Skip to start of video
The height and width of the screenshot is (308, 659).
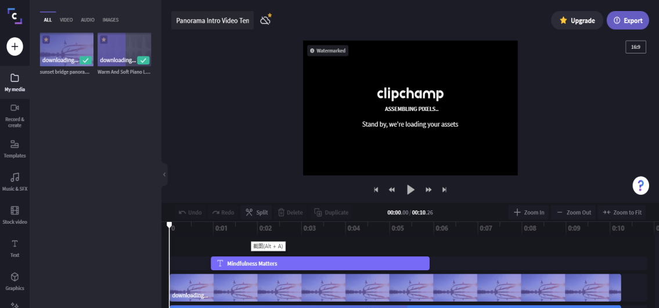(x=376, y=190)
